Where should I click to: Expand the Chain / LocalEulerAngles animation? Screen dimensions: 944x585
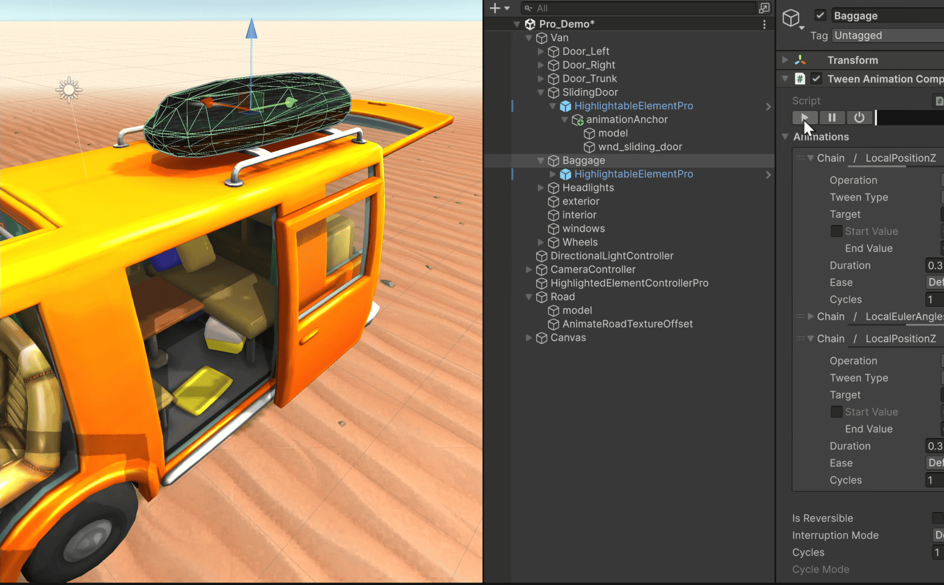(x=811, y=317)
